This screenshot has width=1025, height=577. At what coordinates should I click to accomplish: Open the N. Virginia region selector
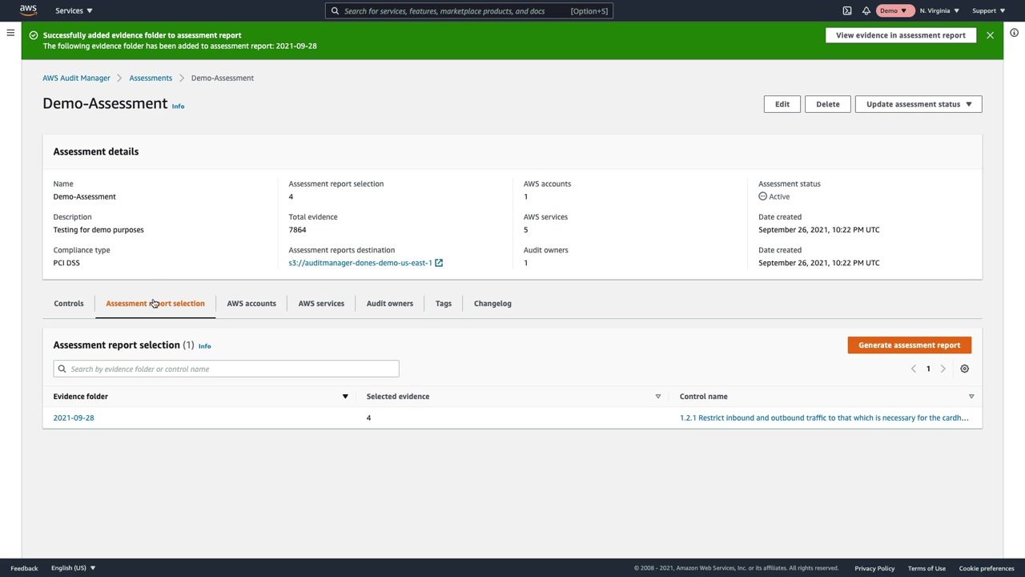tap(939, 11)
